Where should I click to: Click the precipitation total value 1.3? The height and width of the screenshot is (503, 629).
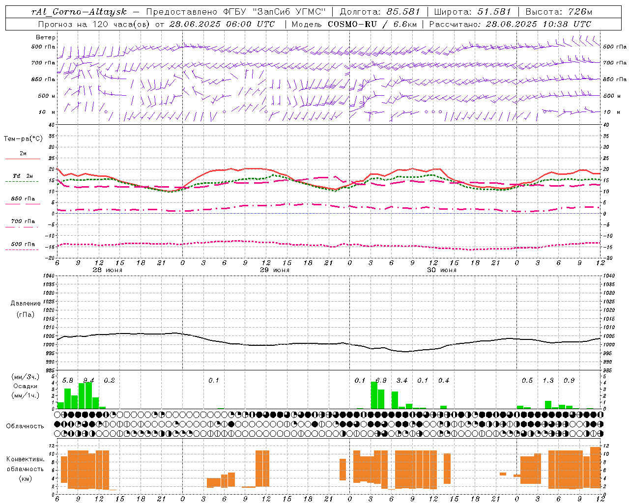548,381
